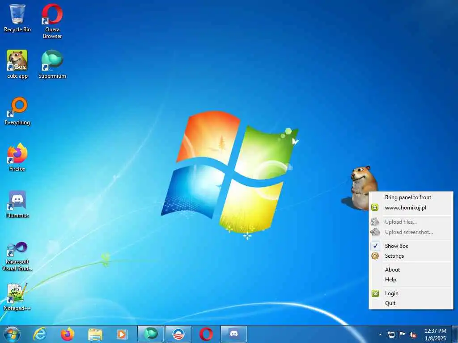458x343 pixels.
Task: Open the Hummus Discord shortcut
Action: coord(17,204)
